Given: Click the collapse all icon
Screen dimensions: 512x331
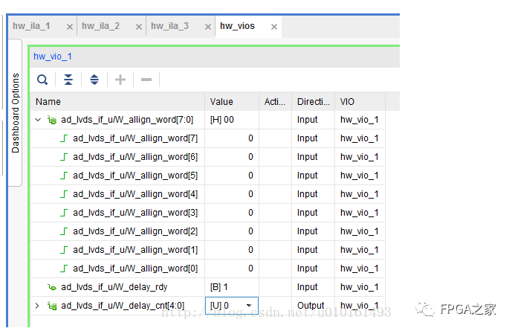Looking at the screenshot, I should pyautogui.click(x=68, y=80).
